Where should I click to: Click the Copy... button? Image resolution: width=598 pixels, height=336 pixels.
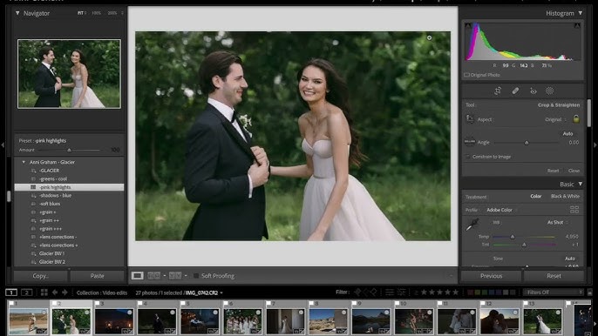point(41,276)
